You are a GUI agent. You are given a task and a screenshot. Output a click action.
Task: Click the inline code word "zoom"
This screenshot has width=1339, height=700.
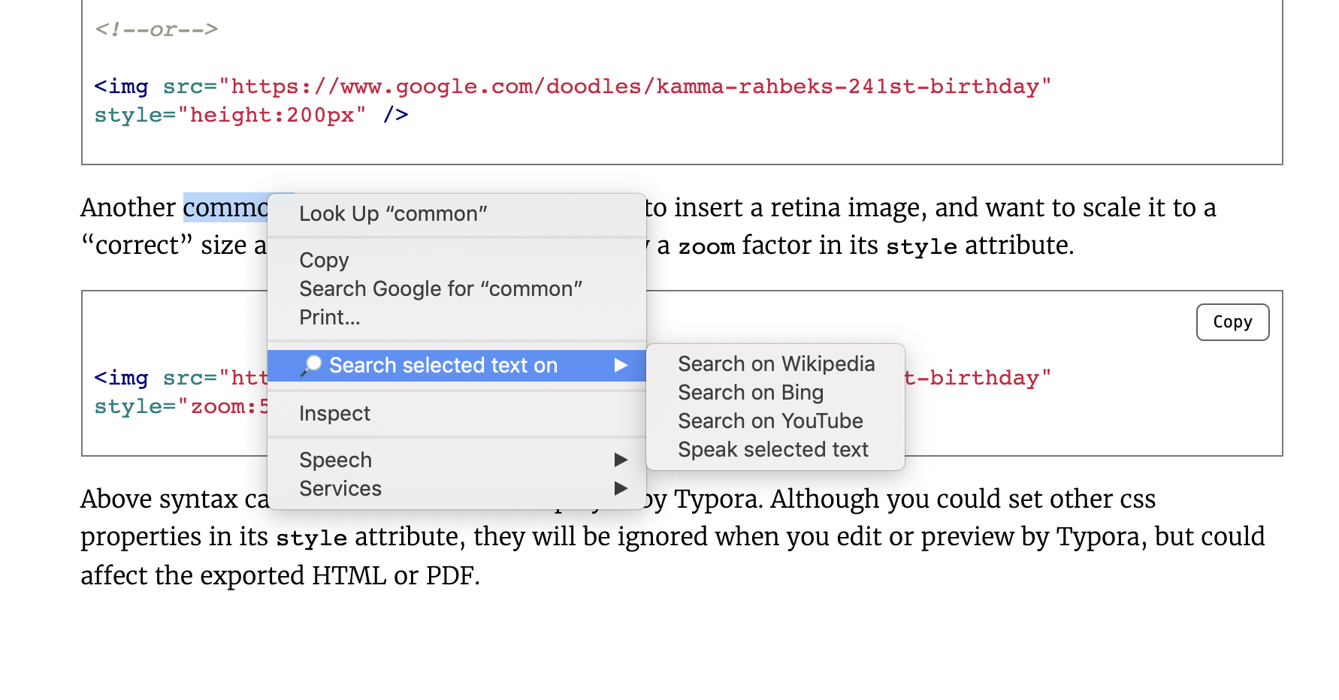click(706, 247)
